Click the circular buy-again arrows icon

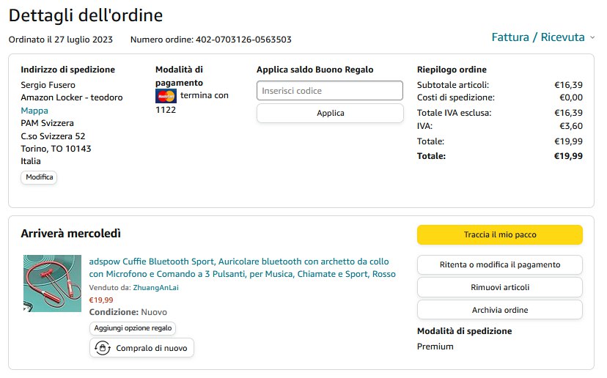pos(103,348)
